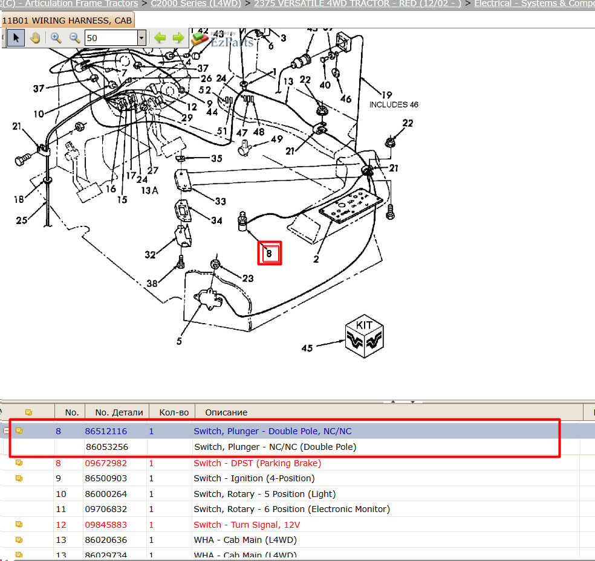Viewport: 595px width, 561px height.
Task: Click callout number 38 in diagram
Action: (x=152, y=283)
